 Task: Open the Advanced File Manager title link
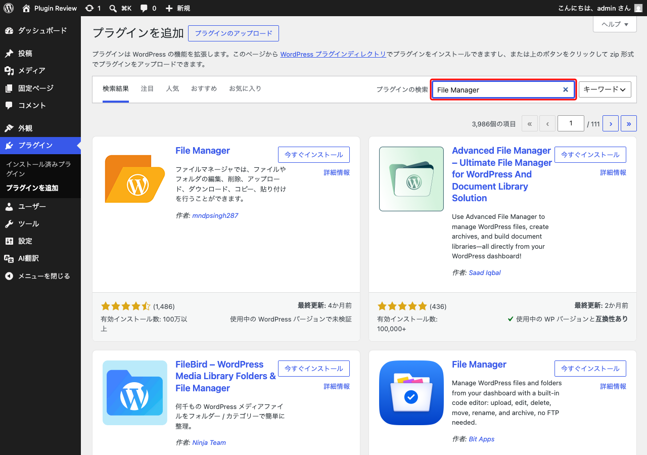(x=502, y=174)
